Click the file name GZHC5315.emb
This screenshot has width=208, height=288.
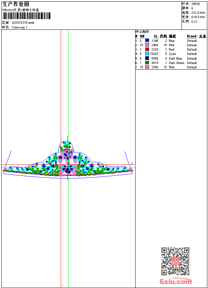point(23,23)
